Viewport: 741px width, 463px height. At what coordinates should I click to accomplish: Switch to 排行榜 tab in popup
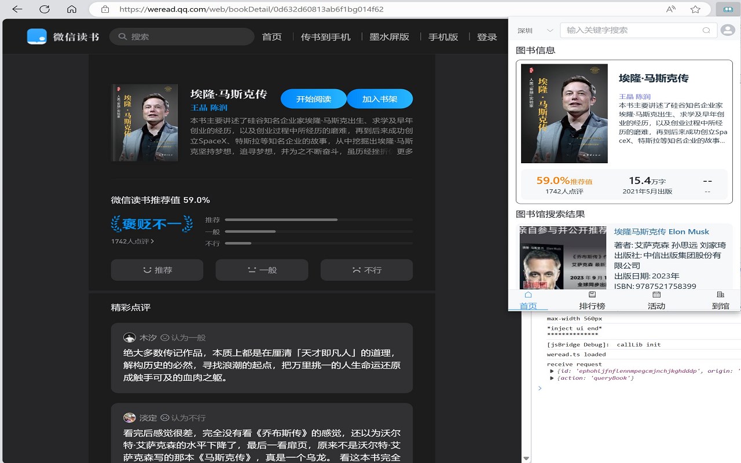pyautogui.click(x=592, y=300)
